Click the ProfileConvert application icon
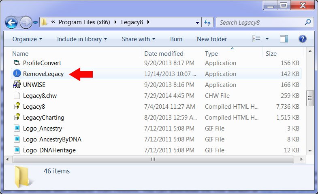The height and width of the screenshot is (194, 318). 17,63
